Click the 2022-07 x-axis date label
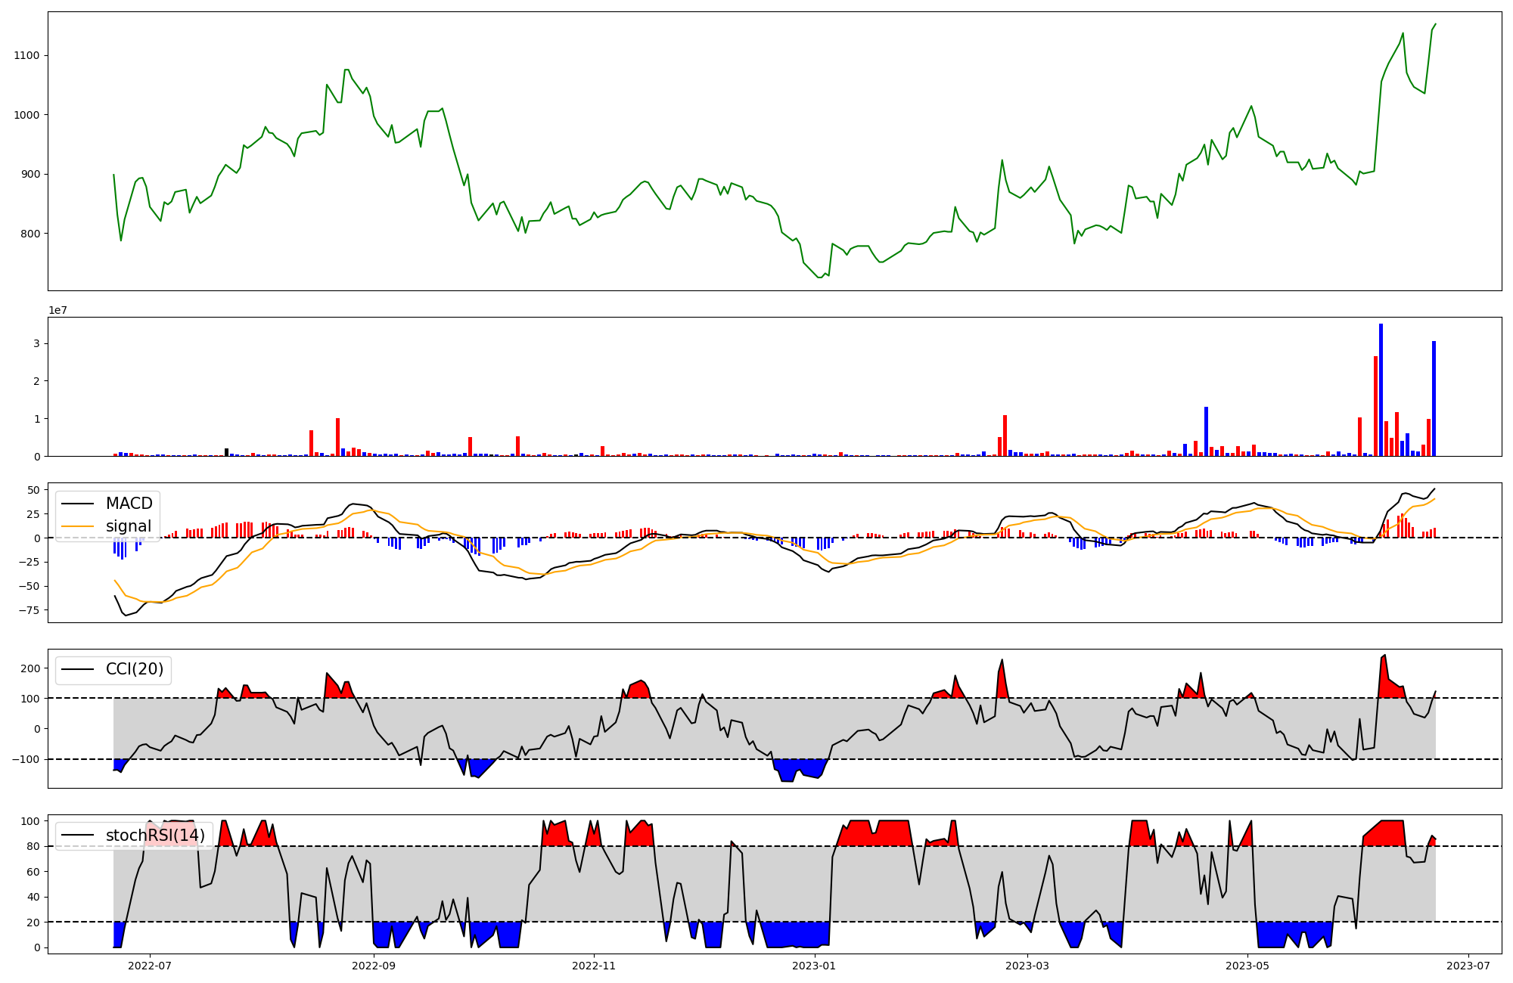The image size is (1513, 983). (x=149, y=966)
